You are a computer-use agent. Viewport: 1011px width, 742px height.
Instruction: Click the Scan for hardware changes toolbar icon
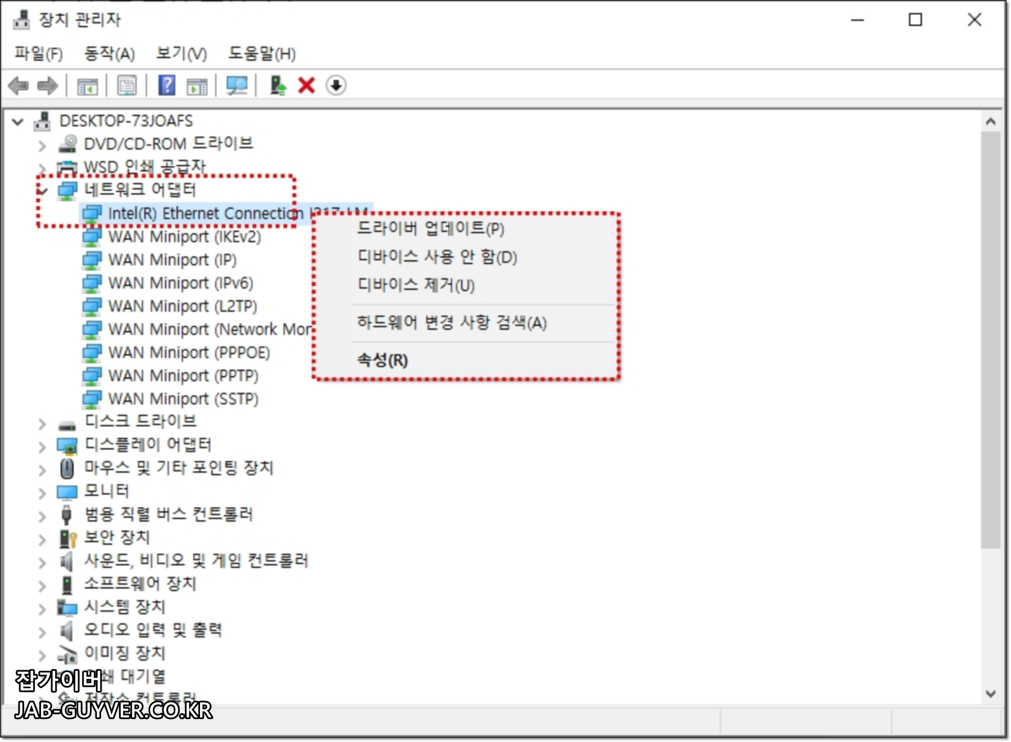(236, 85)
